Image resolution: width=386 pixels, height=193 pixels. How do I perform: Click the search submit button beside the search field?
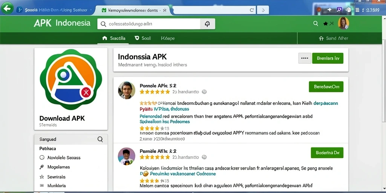[207, 24]
